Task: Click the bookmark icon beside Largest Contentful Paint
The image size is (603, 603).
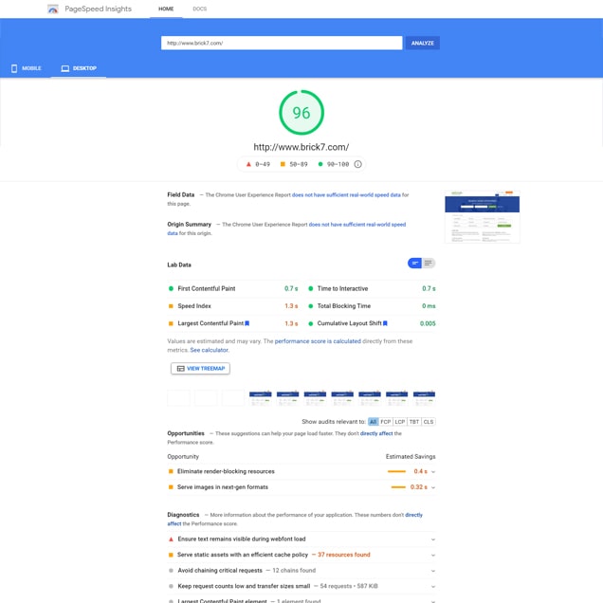Action: (x=247, y=323)
